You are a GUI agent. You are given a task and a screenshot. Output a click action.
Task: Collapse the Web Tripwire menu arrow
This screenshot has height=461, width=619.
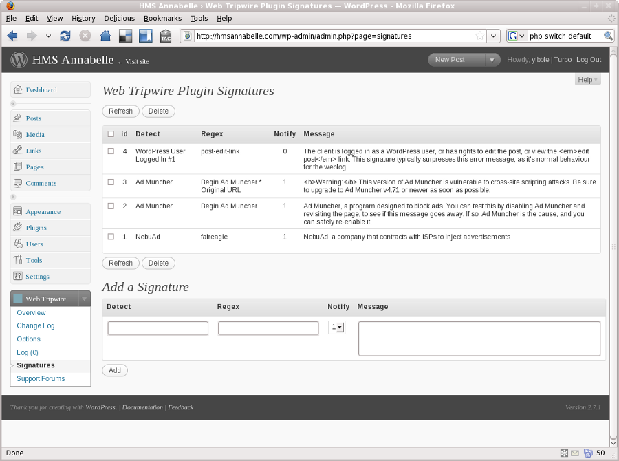tap(84, 299)
